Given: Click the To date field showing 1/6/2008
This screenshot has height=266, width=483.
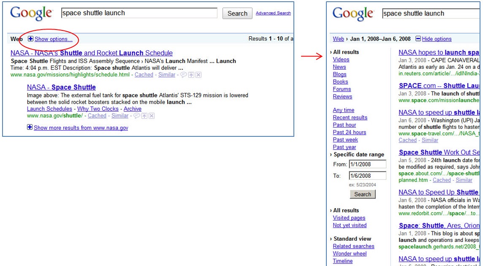Looking at the screenshot, I should click(367, 176).
